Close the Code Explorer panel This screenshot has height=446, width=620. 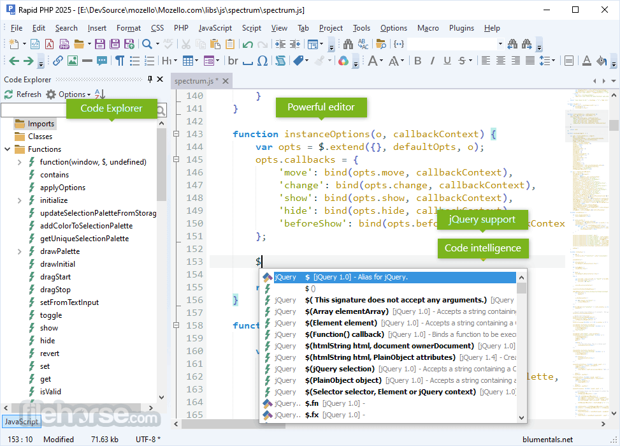coord(160,79)
